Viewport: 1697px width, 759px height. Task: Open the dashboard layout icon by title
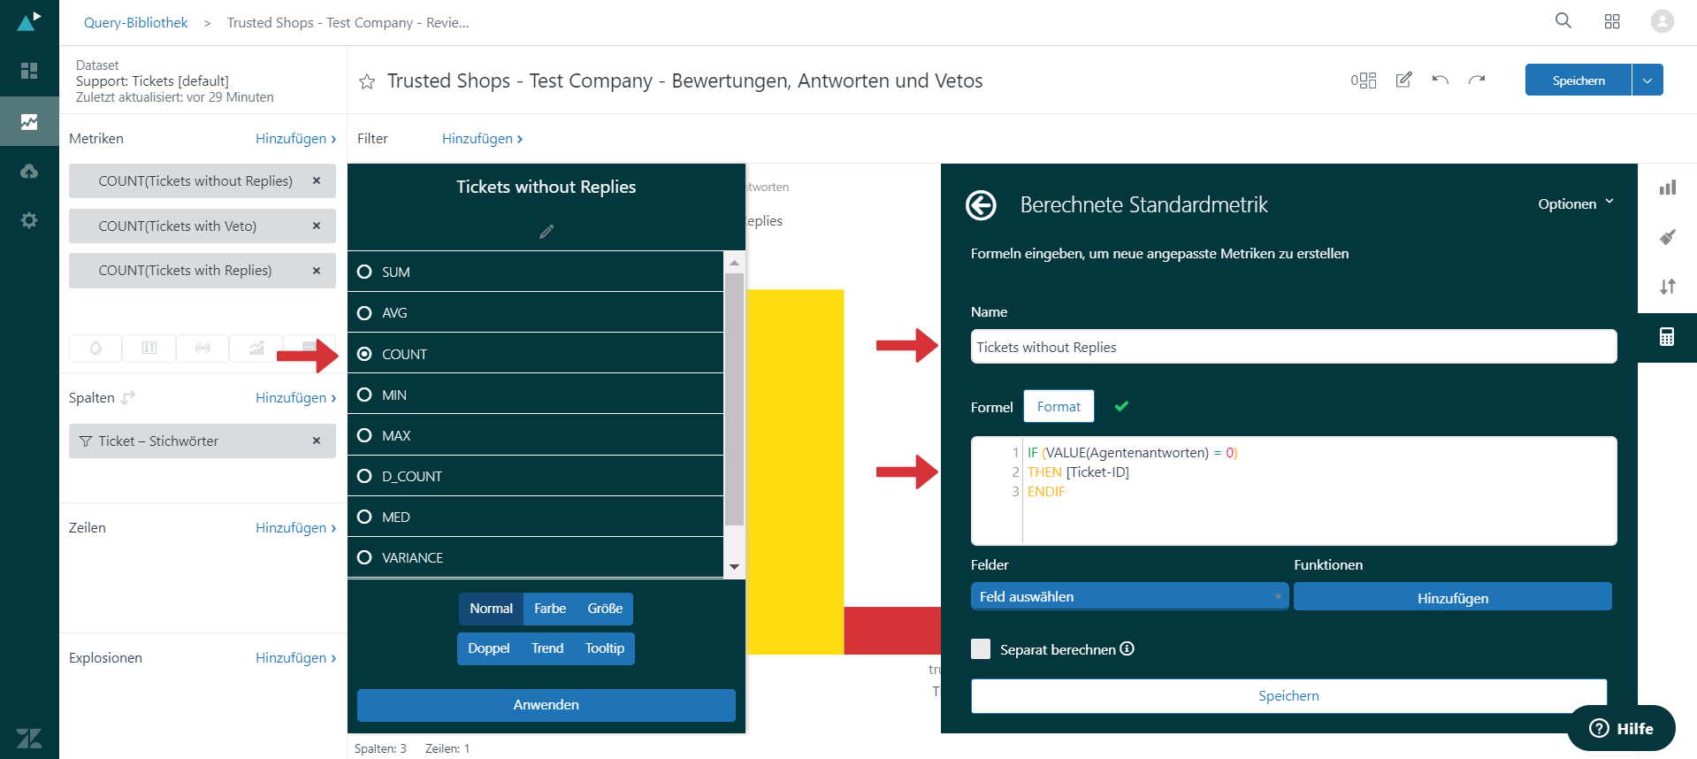(x=1364, y=80)
